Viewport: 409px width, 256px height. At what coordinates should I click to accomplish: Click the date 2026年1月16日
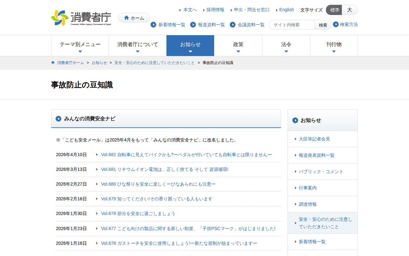[x=71, y=243]
